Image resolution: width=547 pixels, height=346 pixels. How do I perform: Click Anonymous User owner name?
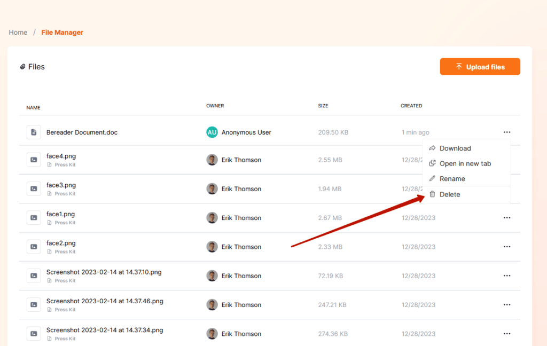[x=246, y=132]
